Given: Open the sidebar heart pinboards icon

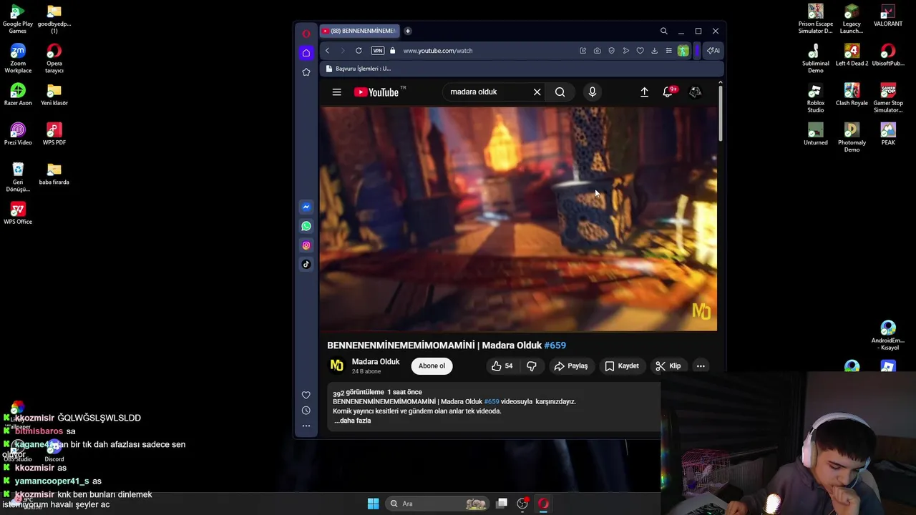Looking at the screenshot, I should pos(306,395).
